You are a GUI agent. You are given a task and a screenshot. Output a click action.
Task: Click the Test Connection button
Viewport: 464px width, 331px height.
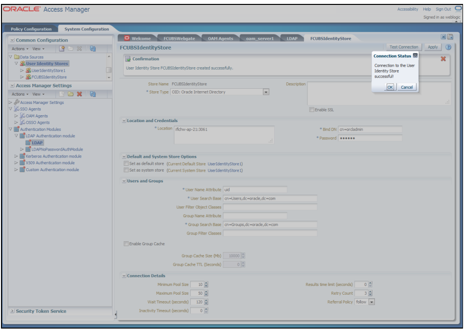coord(404,47)
